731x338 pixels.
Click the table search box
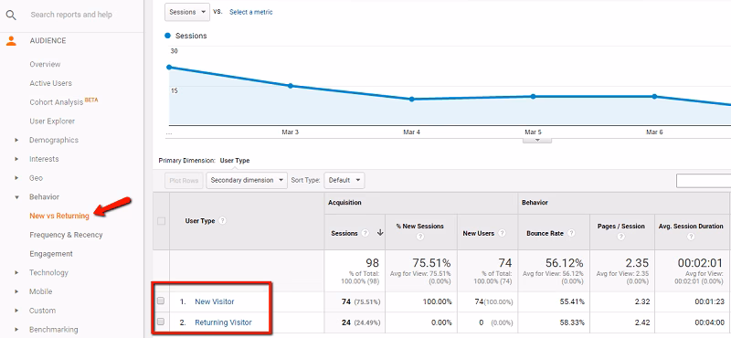pyautogui.click(x=704, y=181)
